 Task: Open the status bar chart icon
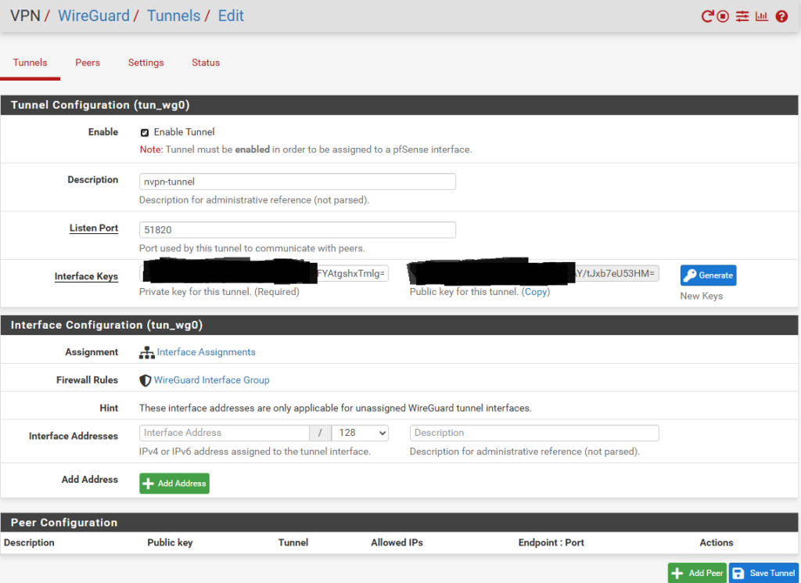pyautogui.click(x=762, y=16)
